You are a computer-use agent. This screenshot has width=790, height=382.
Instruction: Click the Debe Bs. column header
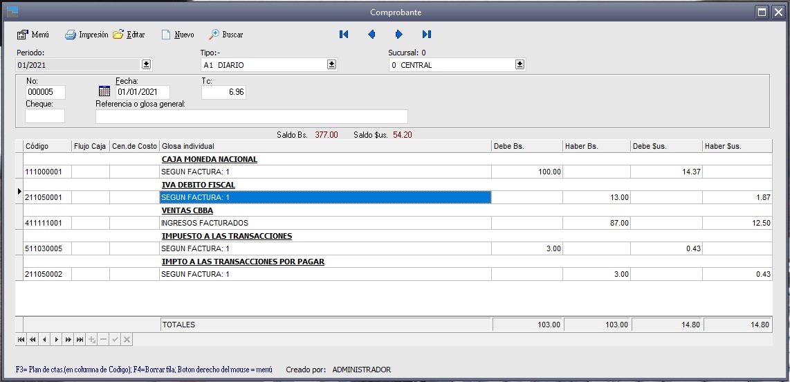527,146
